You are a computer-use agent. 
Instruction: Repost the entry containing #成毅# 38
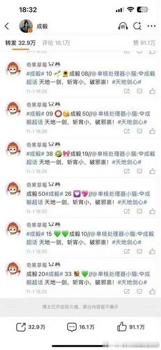tap(127, 171)
